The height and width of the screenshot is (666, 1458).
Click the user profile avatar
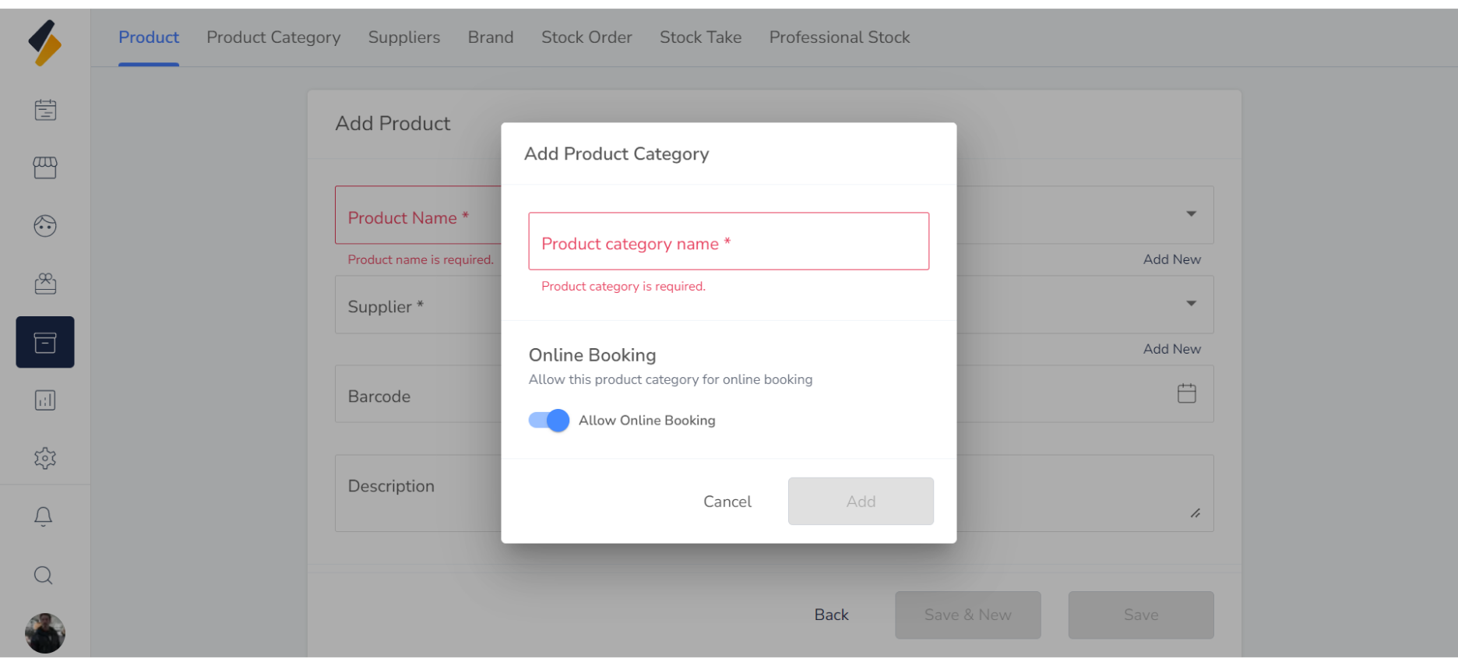45,633
